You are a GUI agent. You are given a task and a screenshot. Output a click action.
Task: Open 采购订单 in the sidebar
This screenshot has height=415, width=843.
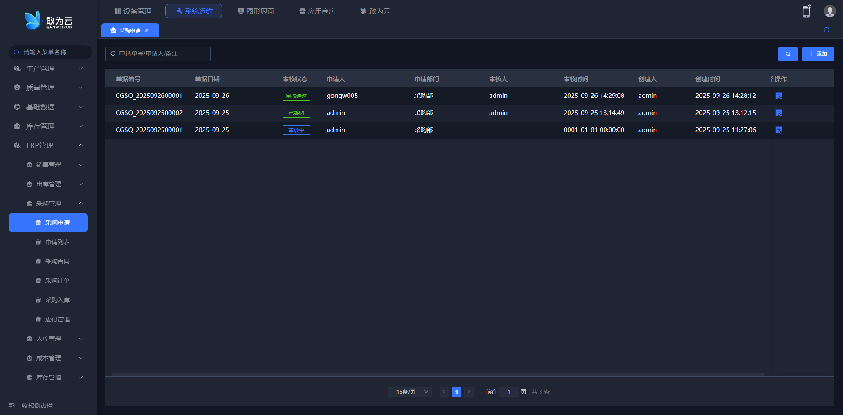[57, 281]
